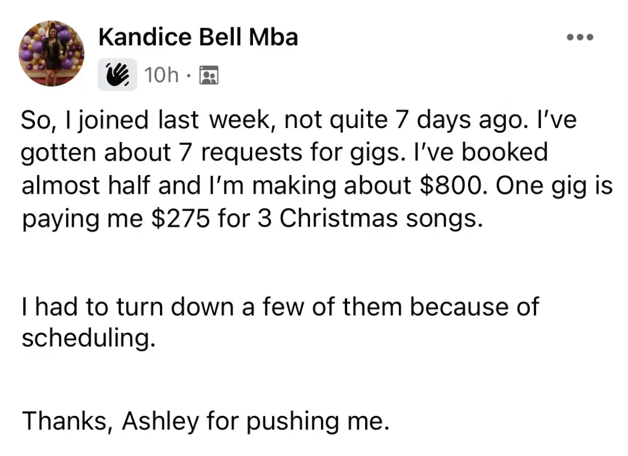Viewport: 628px width, 456px height.
Task: Click the 'Thanks, Ashley for pushing me' line
Action: (x=205, y=422)
